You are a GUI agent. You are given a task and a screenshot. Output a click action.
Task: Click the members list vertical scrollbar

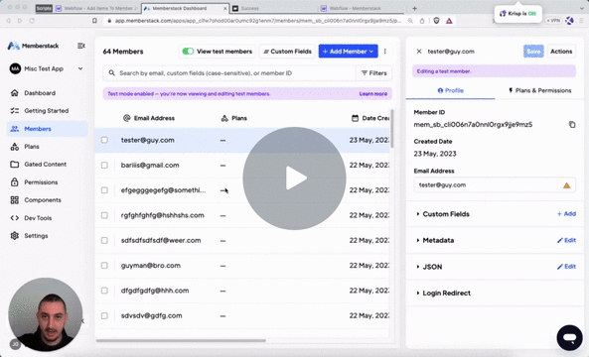pyautogui.click(x=391, y=129)
